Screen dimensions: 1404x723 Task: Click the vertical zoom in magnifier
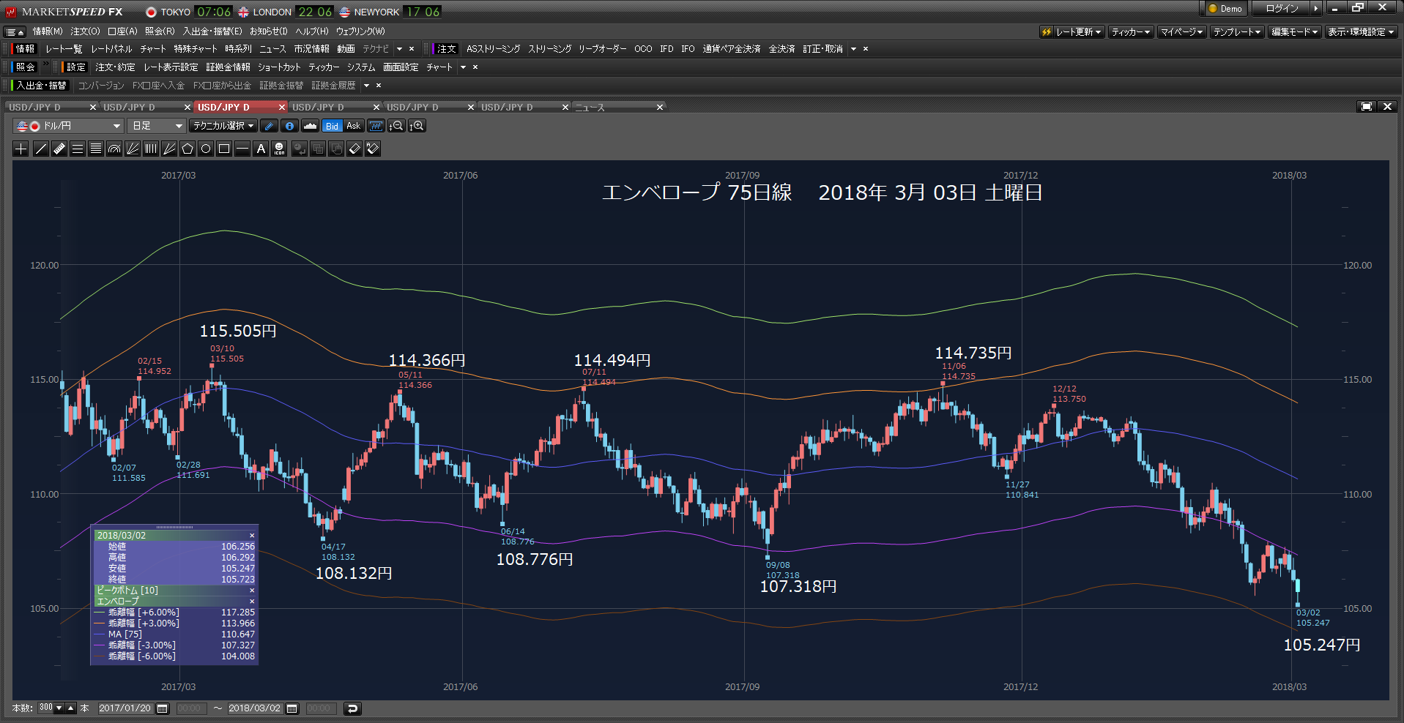[417, 126]
